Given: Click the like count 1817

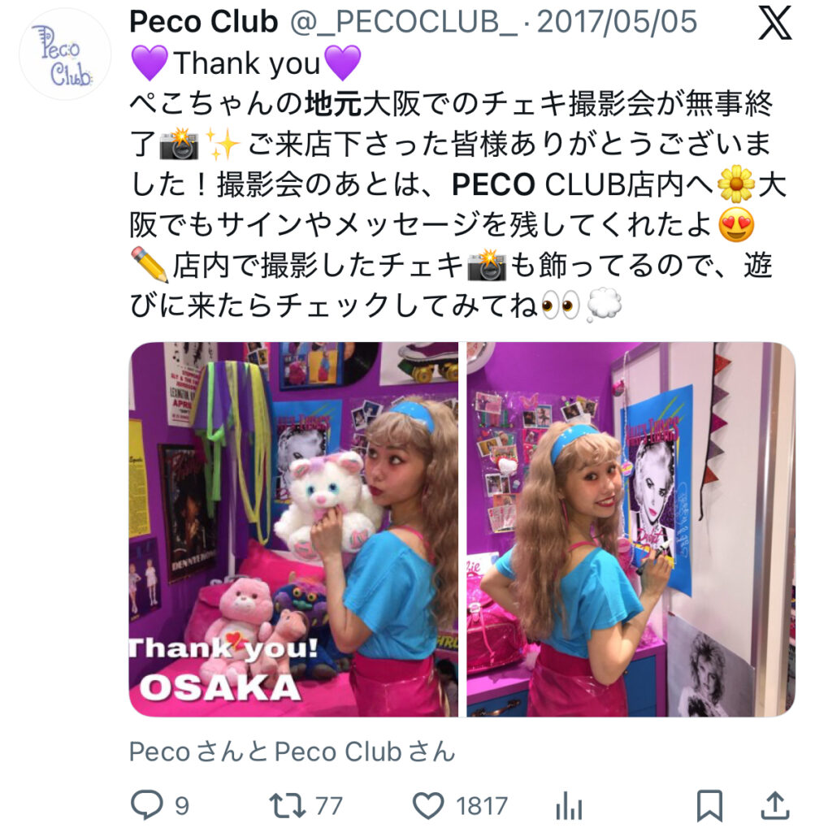Looking at the screenshot, I should [482, 805].
